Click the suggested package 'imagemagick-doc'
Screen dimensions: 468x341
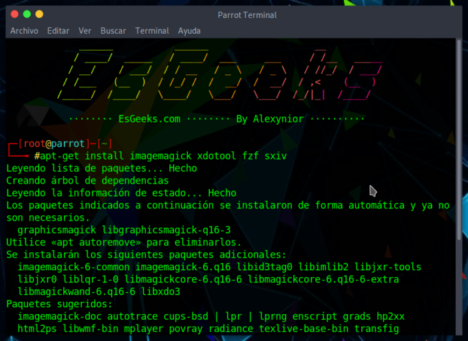pyautogui.click(x=59, y=316)
